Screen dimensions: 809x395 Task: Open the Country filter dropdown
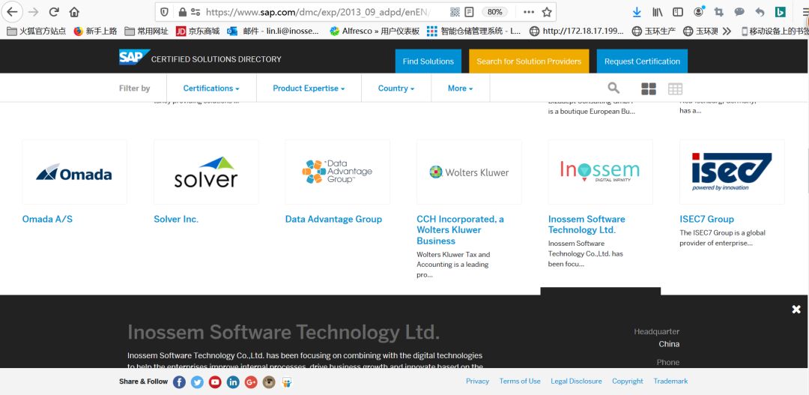[396, 88]
